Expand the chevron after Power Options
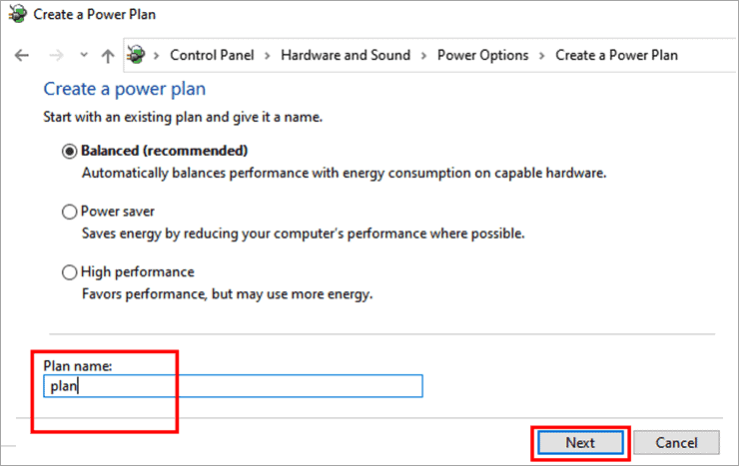 point(542,56)
